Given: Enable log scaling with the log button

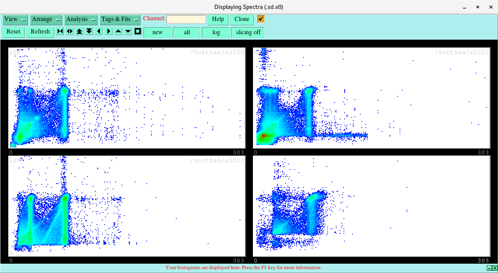Looking at the screenshot, I should (215, 32).
